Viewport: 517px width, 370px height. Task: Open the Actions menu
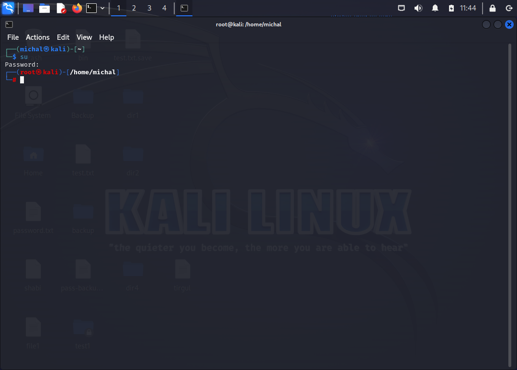[37, 37]
